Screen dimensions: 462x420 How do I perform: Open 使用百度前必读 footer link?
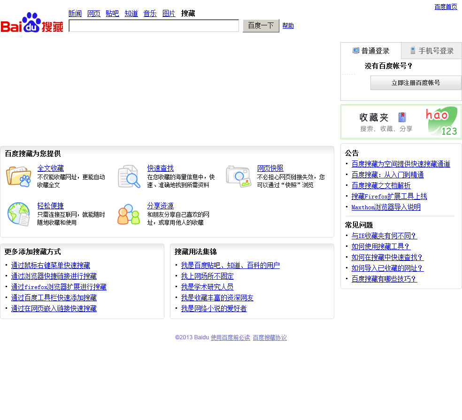[x=230, y=337]
